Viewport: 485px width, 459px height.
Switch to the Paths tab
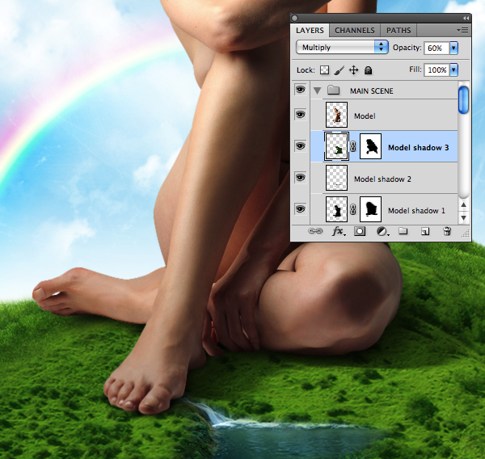[x=399, y=31]
